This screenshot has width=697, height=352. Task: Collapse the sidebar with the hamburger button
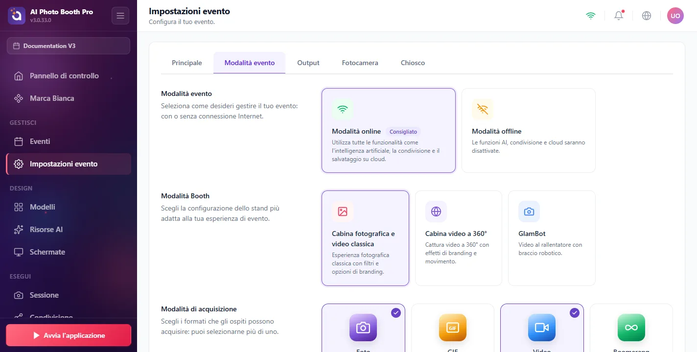[120, 16]
